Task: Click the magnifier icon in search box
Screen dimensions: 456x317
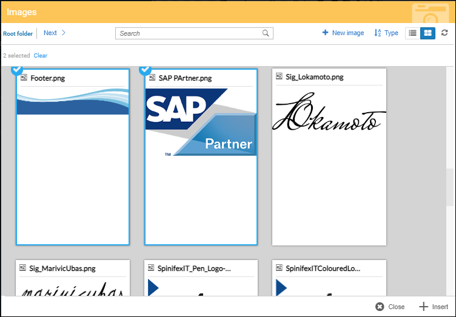Action: [x=266, y=33]
